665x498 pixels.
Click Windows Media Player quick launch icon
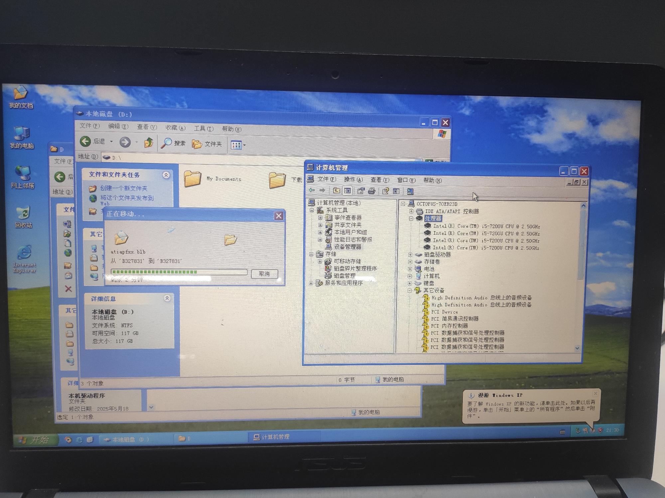pos(68,440)
